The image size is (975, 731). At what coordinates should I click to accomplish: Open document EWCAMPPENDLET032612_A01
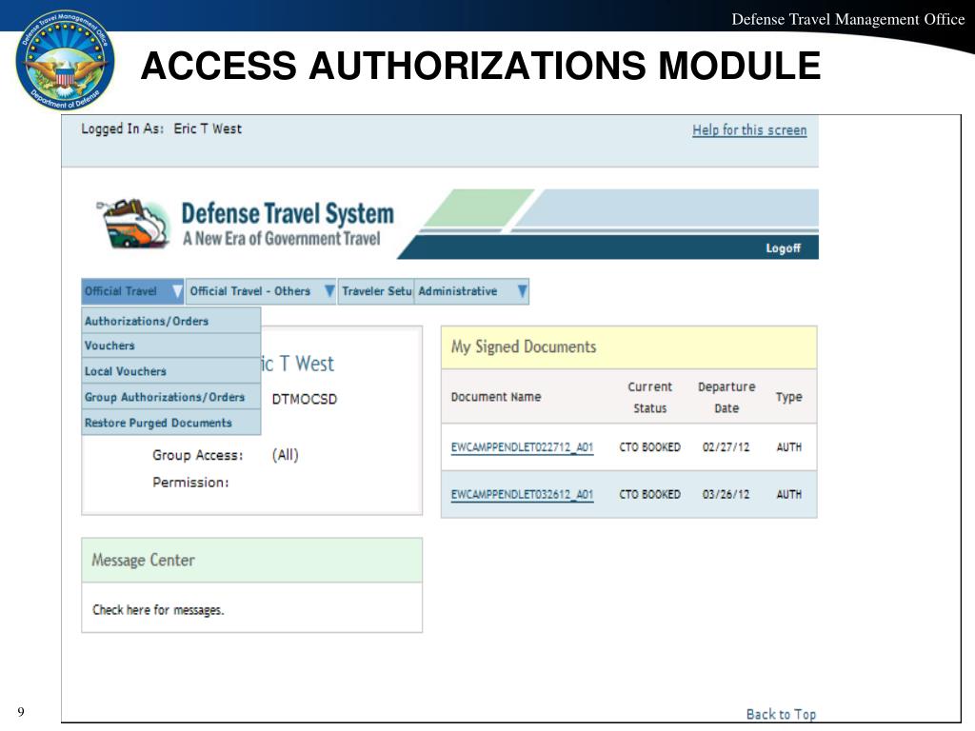[x=522, y=494]
